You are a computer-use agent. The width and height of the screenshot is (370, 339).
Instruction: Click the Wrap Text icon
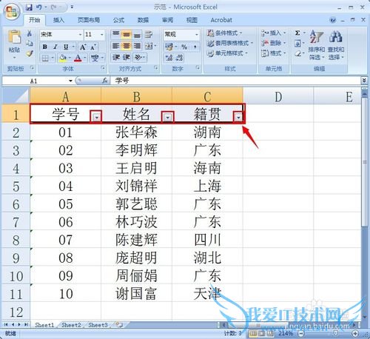[149, 34]
